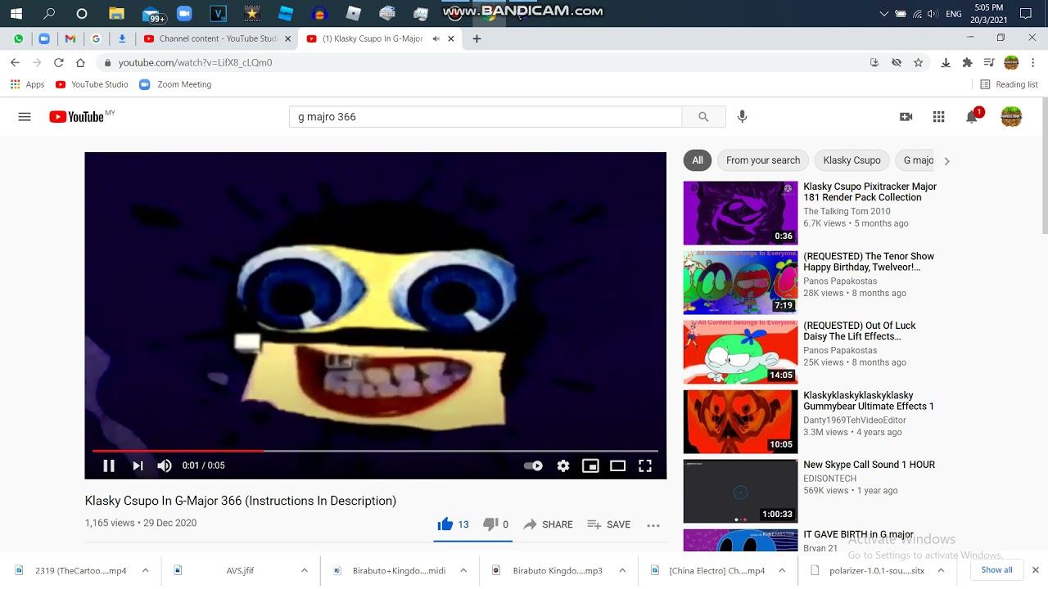Show more filter chips with arrow
The height and width of the screenshot is (589, 1048).
click(x=946, y=161)
